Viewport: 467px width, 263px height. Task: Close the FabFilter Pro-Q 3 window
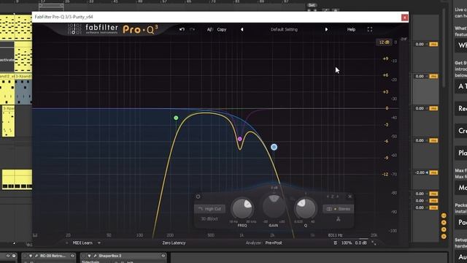[404, 18]
